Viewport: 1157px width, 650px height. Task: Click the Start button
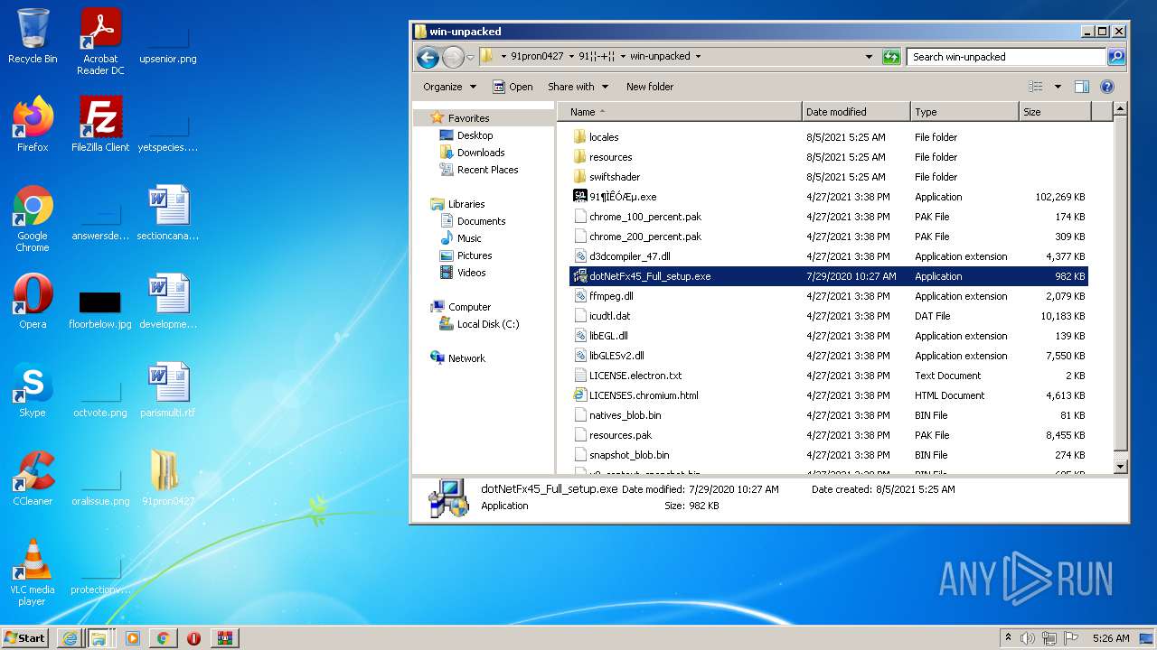[x=24, y=638]
